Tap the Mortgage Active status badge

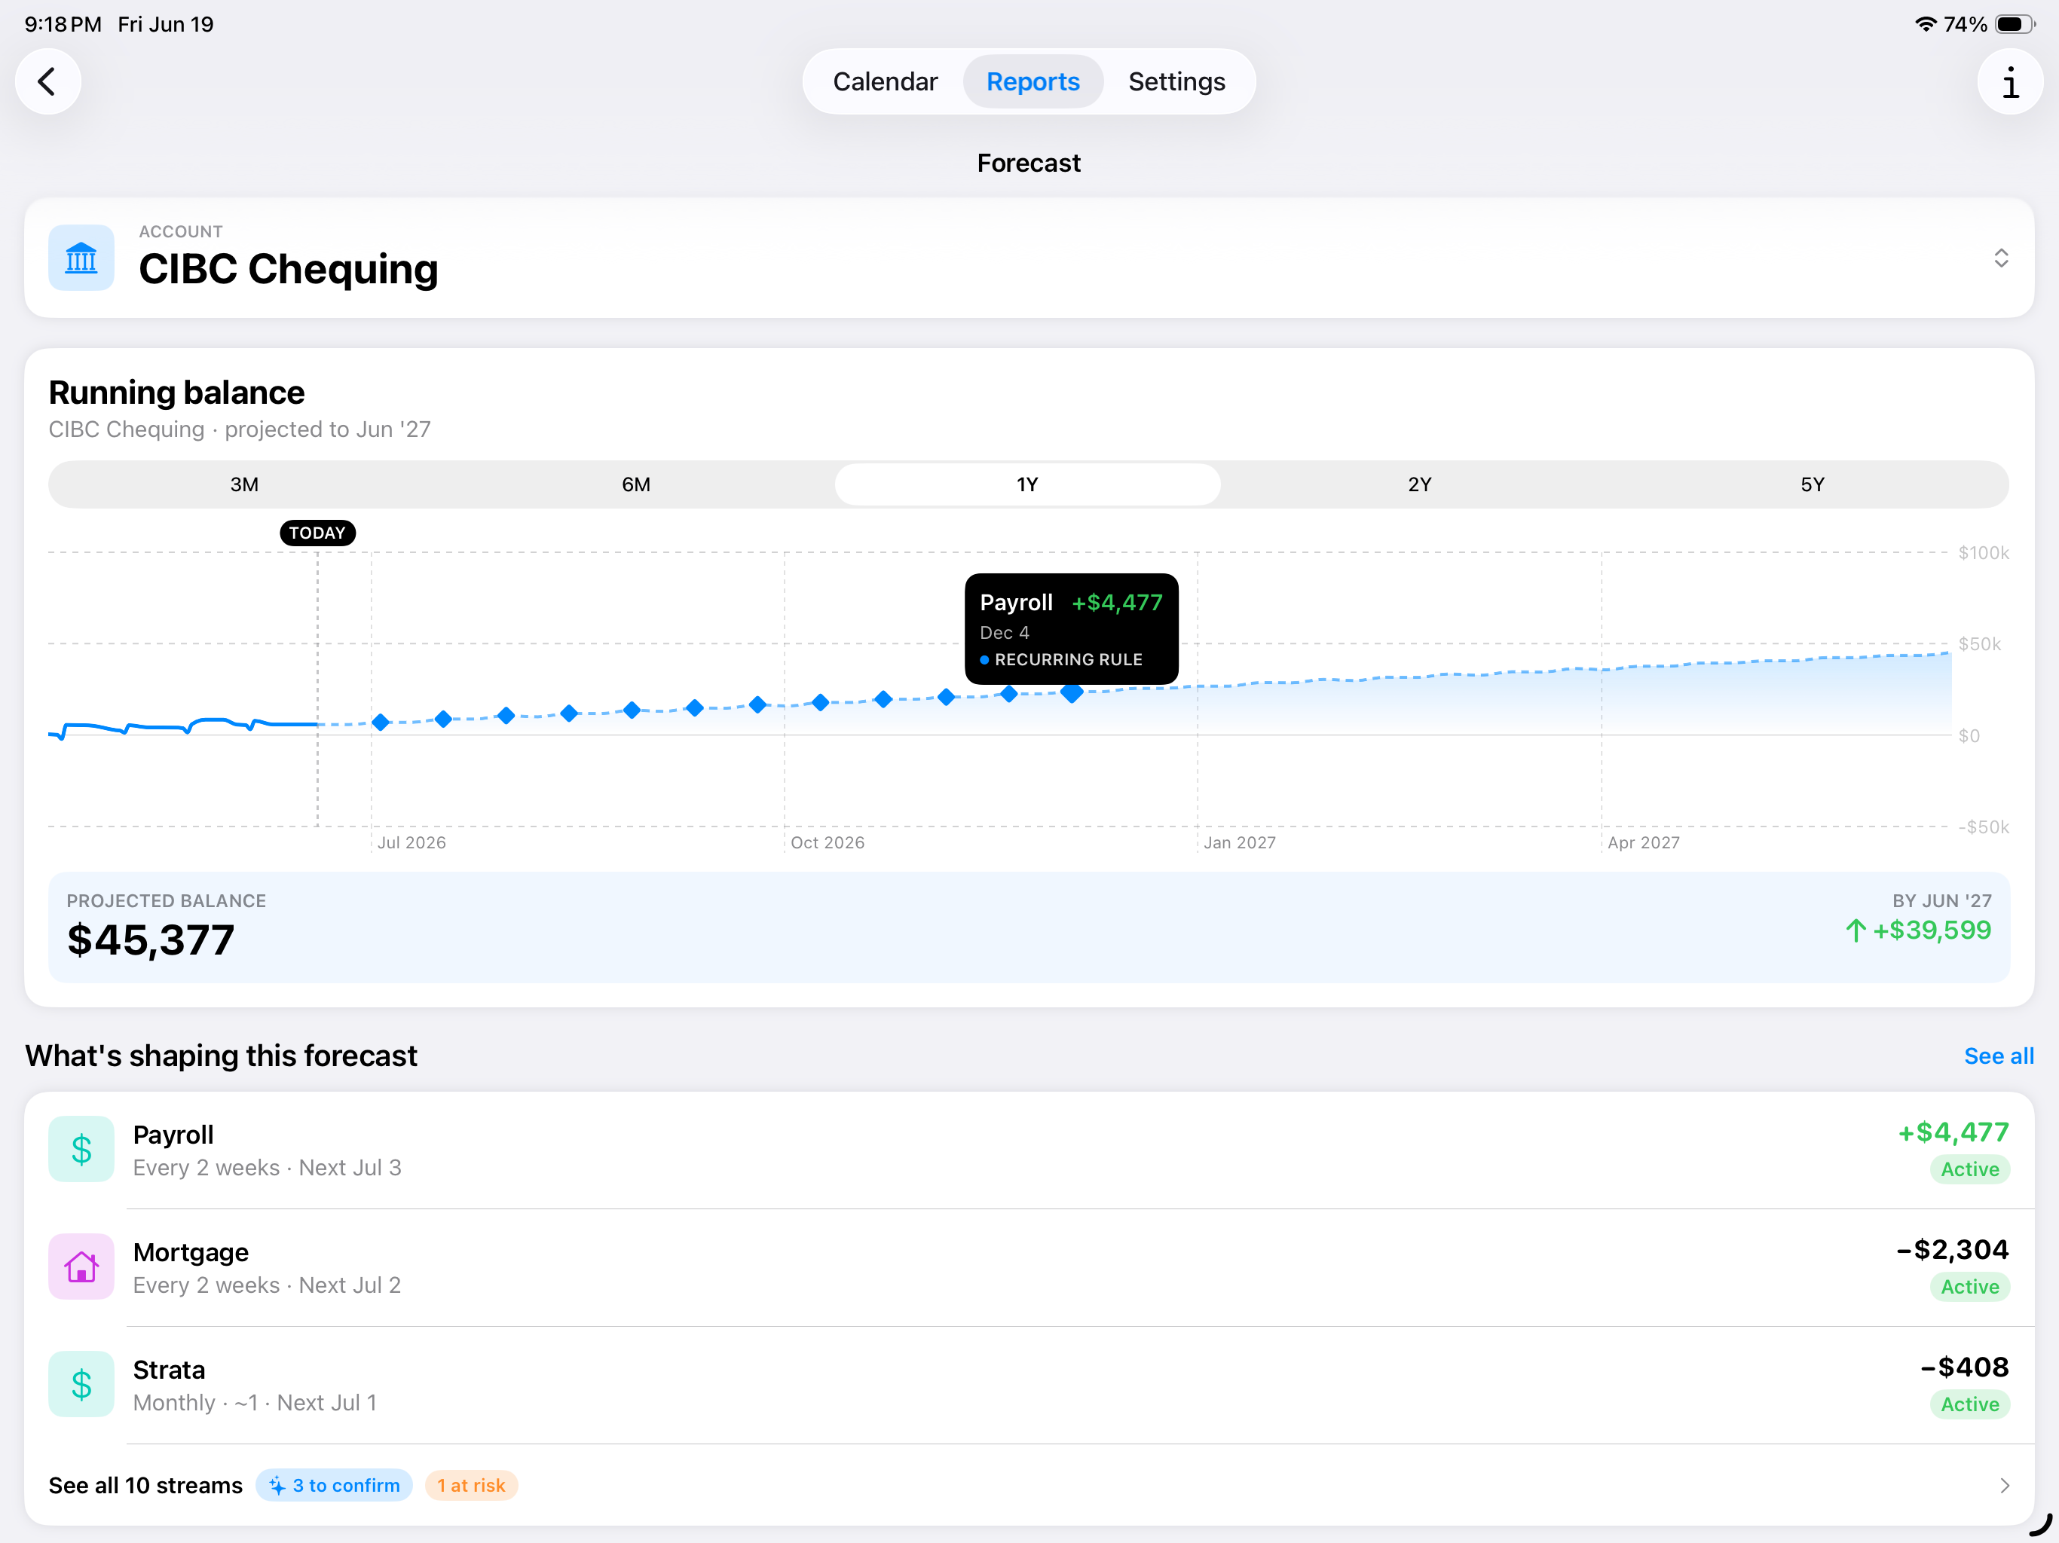tap(1969, 1287)
